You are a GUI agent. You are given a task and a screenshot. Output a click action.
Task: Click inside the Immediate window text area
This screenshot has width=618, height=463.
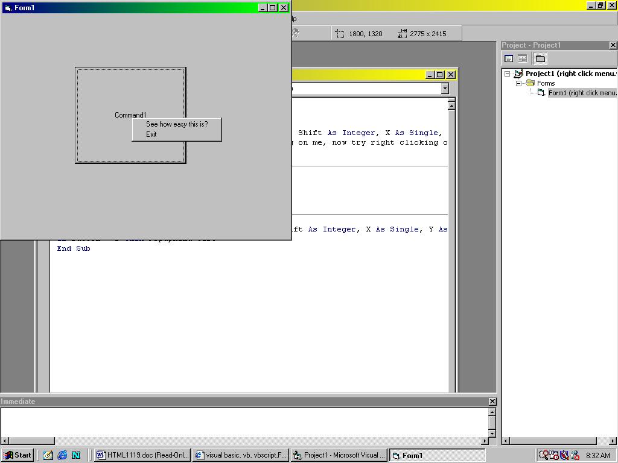[x=244, y=423]
